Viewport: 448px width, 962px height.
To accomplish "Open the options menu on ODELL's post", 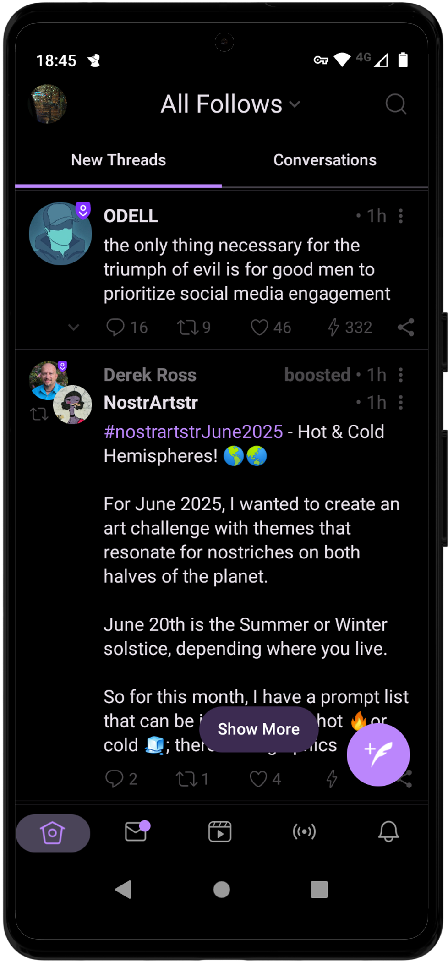I will tap(401, 216).
